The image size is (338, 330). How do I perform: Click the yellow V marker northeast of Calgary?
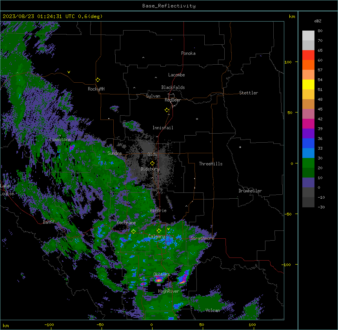(x=168, y=229)
